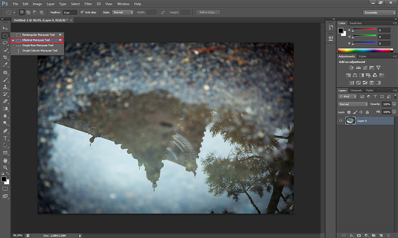This screenshot has height=238, width=398.
Task: Select the Crop tool
Action: click(5, 57)
